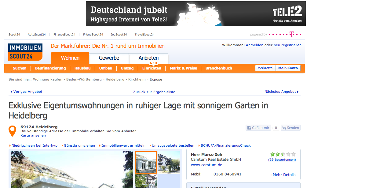This screenshot has width=391, height=188.
Task: Click the Karte ansehen link
Action: point(33,135)
